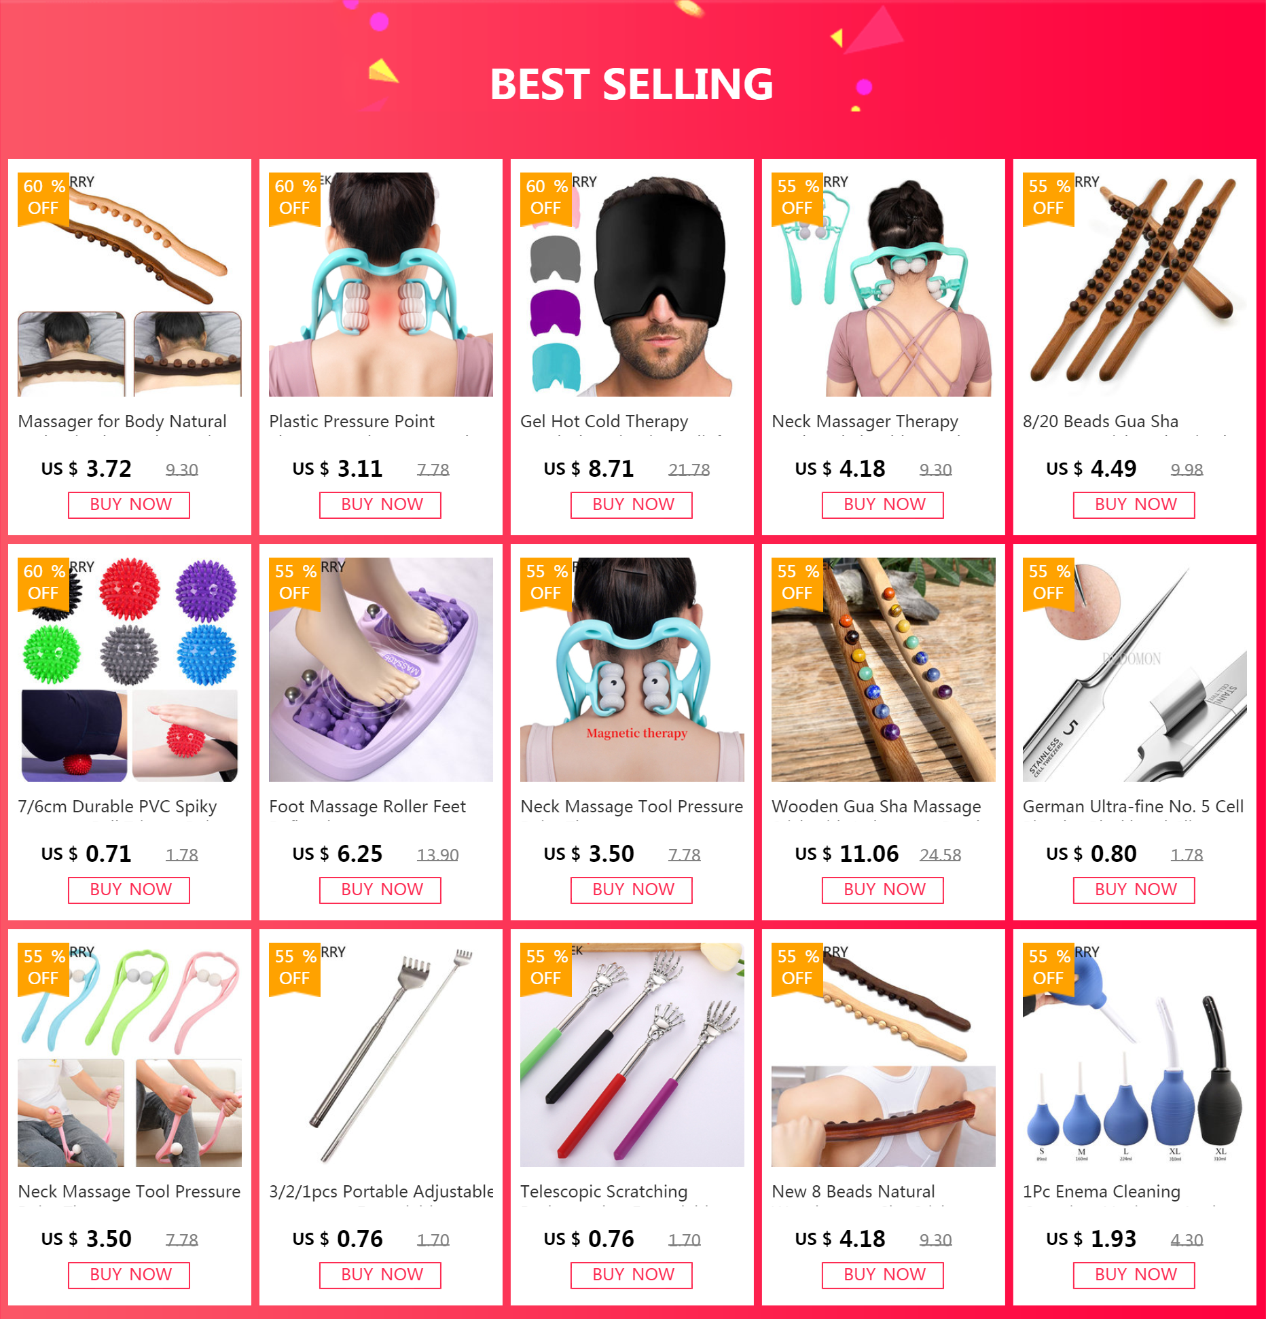Image resolution: width=1266 pixels, height=1319 pixels.
Task: Click BUY NOW for Massager for Body Natural
Action: [x=129, y=505]
